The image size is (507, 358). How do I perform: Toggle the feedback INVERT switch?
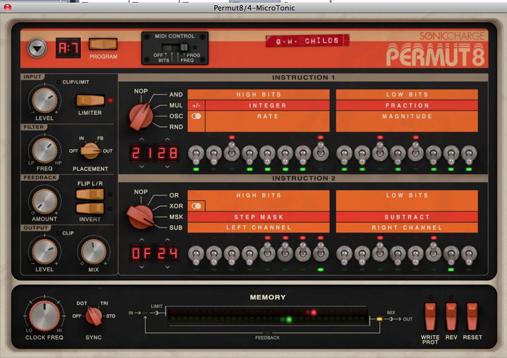[90, 209]
